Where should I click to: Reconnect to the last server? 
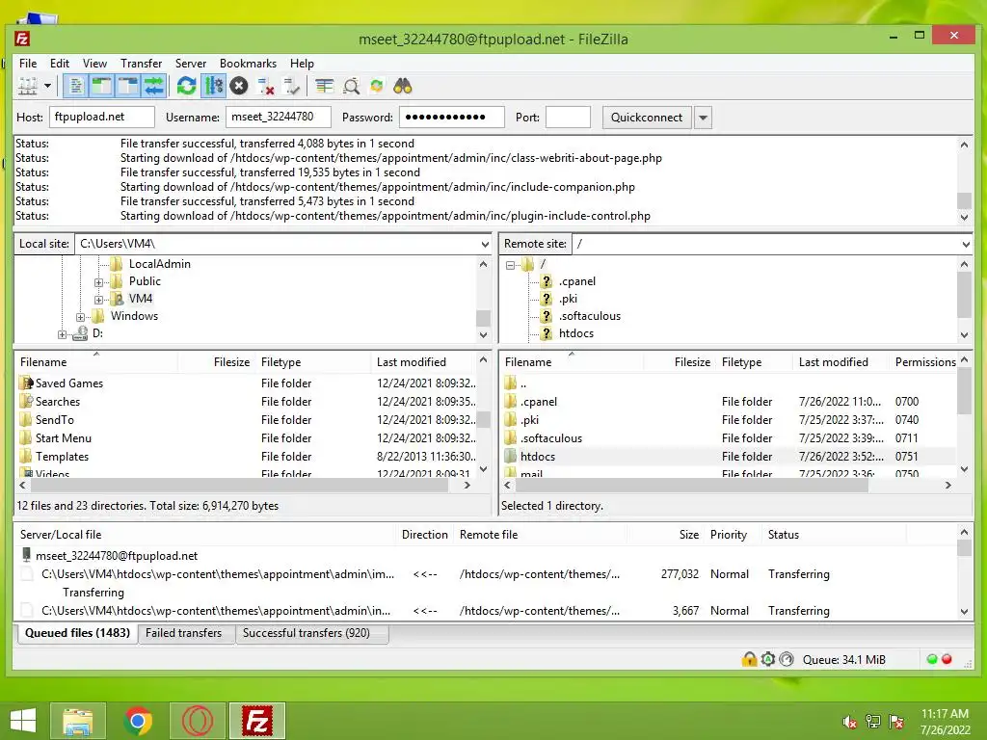point(291,86)
